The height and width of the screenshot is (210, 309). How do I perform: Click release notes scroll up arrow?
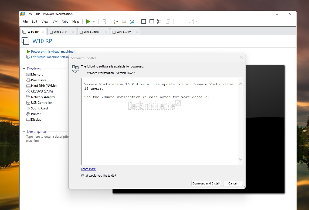[240, 84]
